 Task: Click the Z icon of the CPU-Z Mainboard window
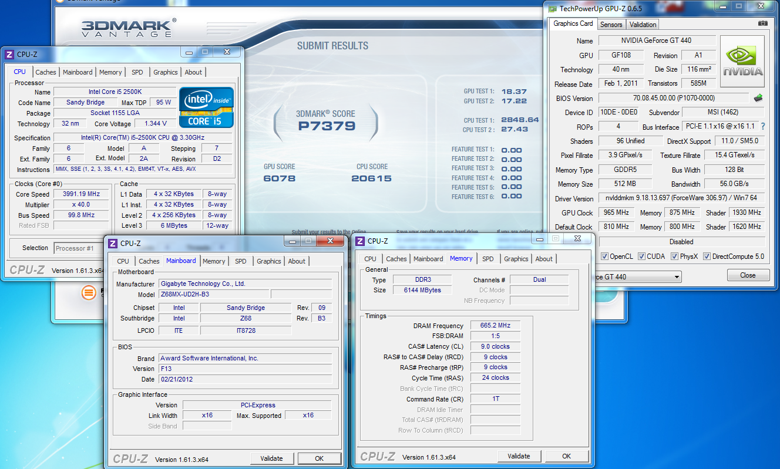tap(113, 243)
